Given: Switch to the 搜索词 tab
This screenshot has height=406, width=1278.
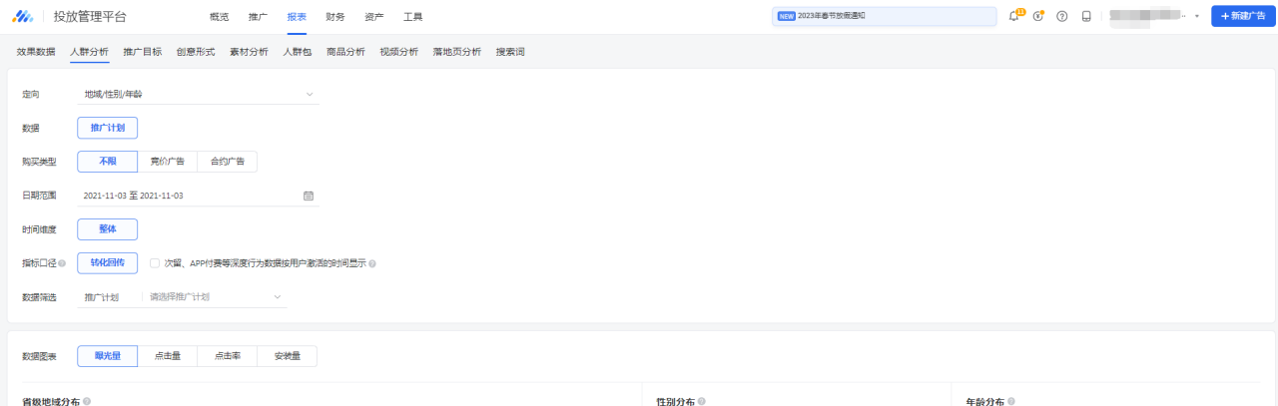Looking at the screenshot, I should (511, 51).
